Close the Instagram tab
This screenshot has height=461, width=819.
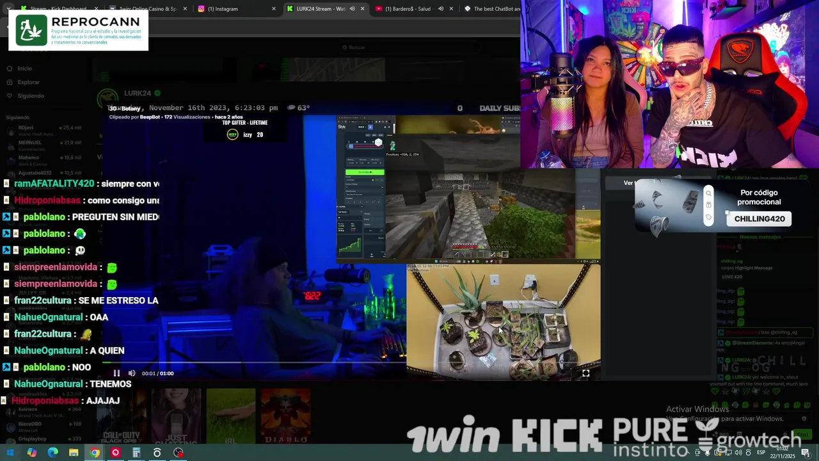coord(274,9)
